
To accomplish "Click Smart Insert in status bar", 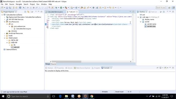I will 119,92.
